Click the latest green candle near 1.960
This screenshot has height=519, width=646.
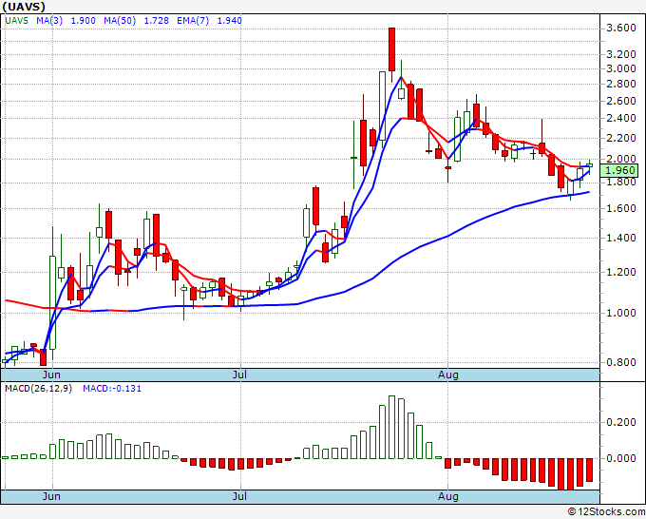590,165
